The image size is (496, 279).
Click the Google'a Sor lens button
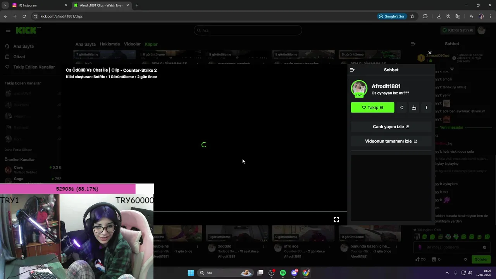(392, 16)
